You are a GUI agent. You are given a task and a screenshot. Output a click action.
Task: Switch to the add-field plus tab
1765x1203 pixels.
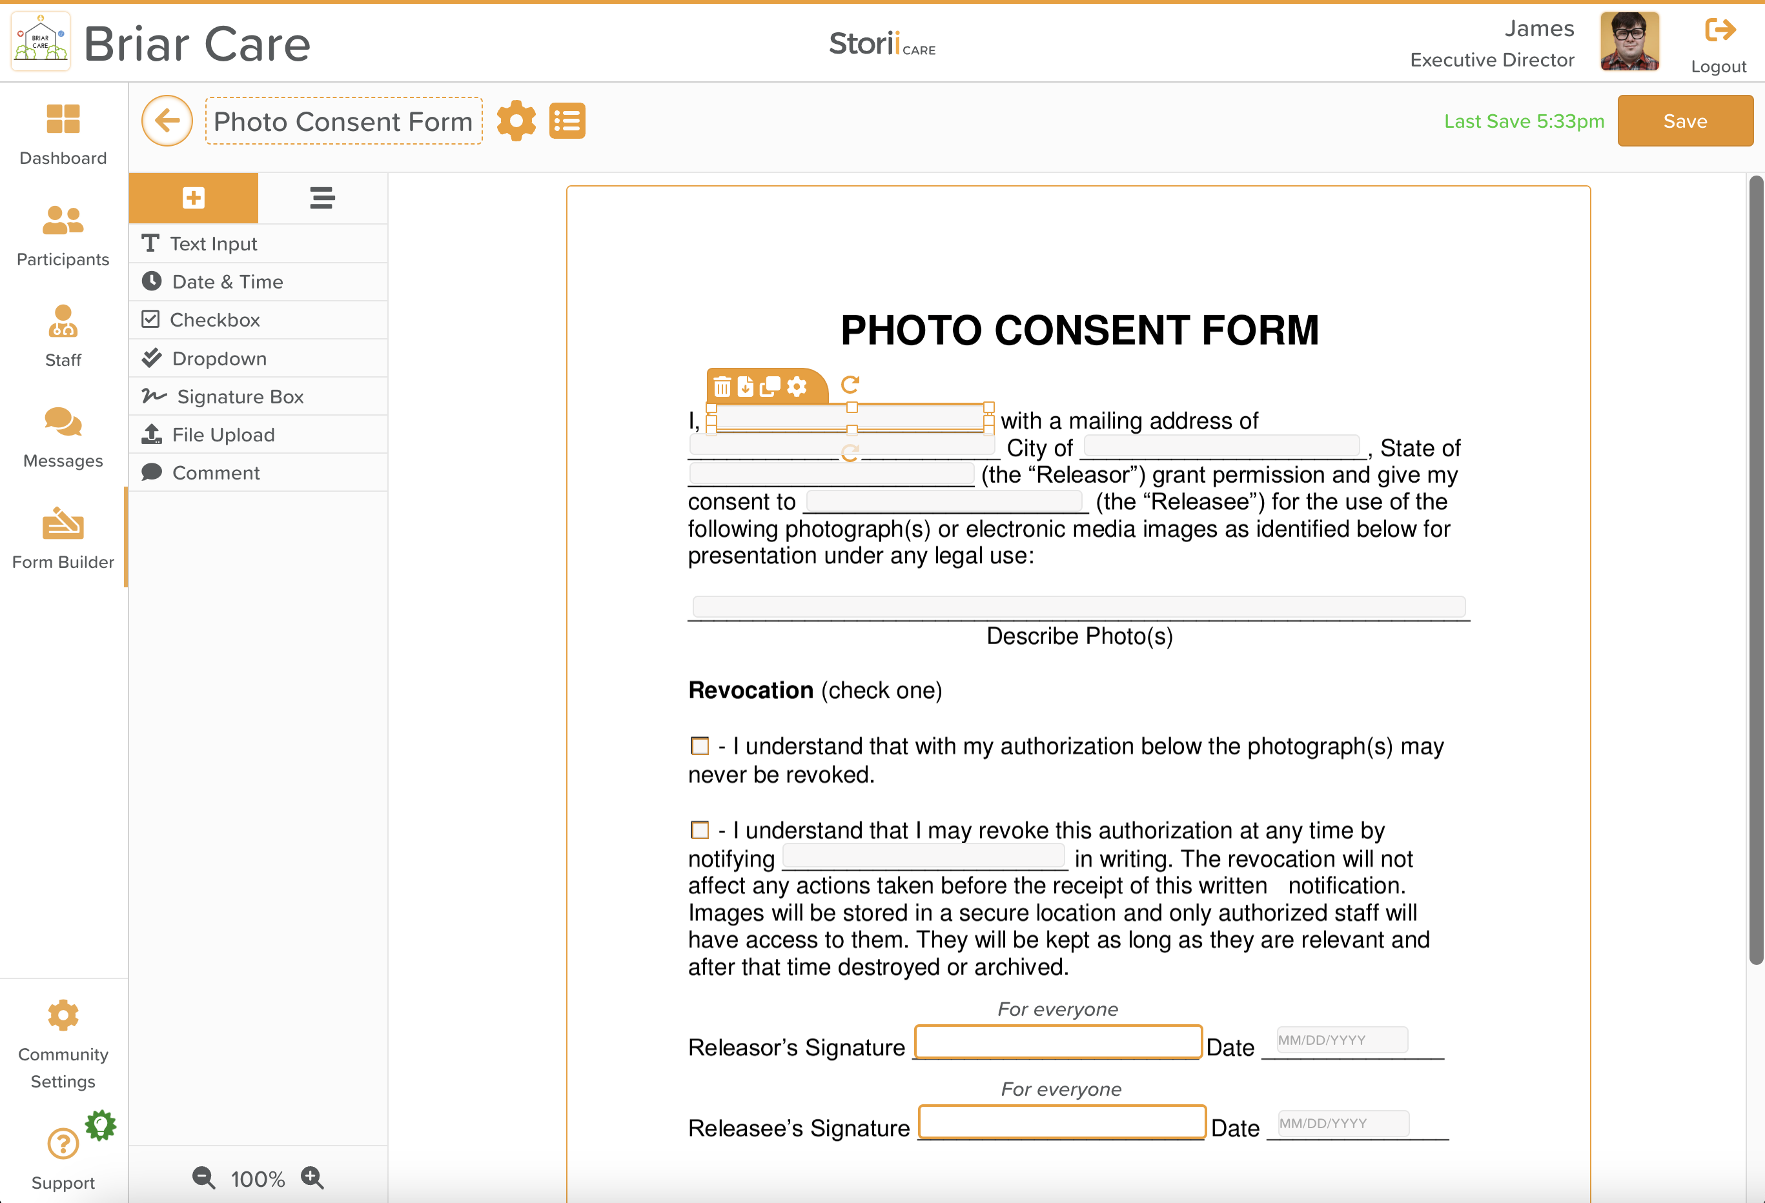point(194,198)
